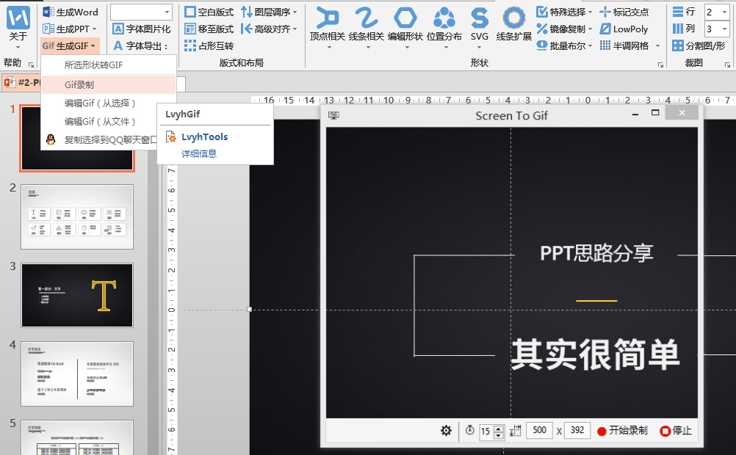Image resolution: width=736 pixels, height=455 pixels.
Task: Click 占形互转 button
Action: (209, 46)
